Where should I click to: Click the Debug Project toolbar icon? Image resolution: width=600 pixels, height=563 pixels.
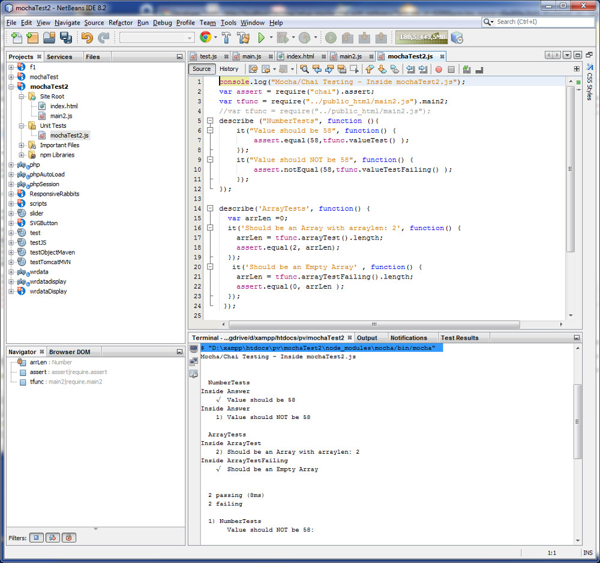coord(283,37)
